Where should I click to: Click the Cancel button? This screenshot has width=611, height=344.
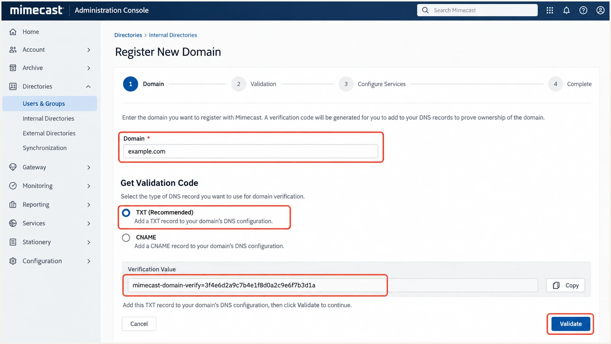(x=139, y=324)
